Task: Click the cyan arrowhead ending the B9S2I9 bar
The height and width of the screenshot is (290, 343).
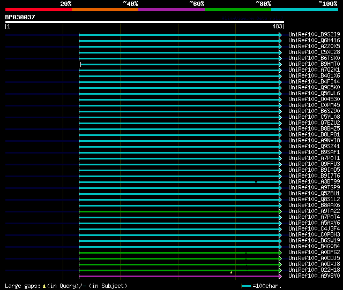Action: 280,35
